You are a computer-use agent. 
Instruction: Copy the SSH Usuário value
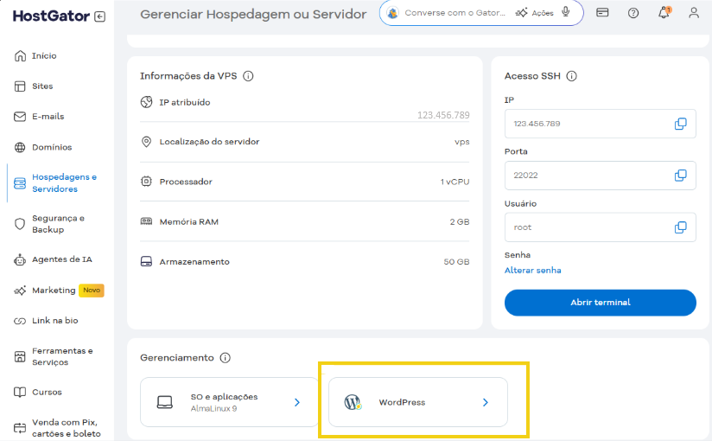680,227
